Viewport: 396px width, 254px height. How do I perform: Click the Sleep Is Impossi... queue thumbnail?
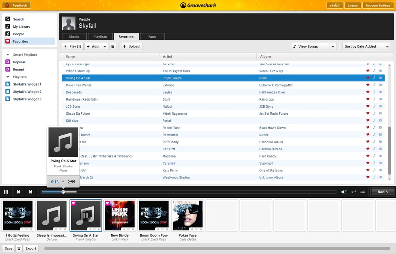coord(52,215)
